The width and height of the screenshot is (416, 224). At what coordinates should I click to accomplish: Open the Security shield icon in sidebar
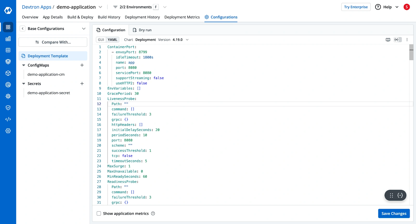[8, 108]
